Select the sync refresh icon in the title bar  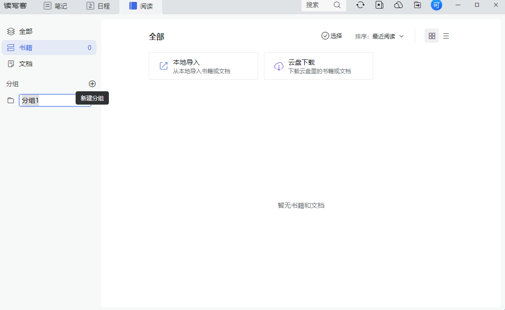(360, 5)
